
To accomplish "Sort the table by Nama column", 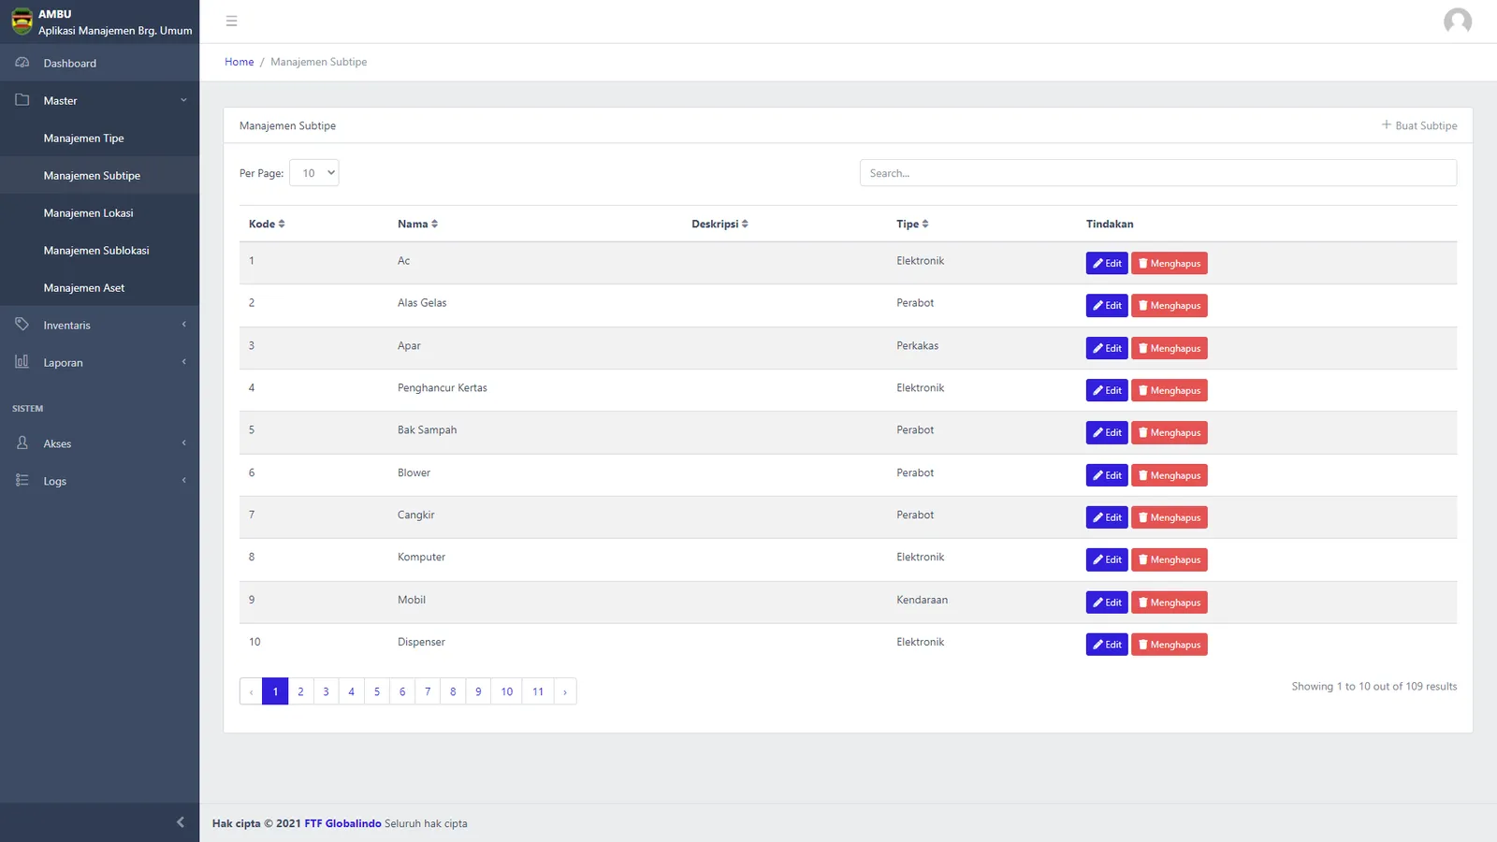I will [417, 224].
